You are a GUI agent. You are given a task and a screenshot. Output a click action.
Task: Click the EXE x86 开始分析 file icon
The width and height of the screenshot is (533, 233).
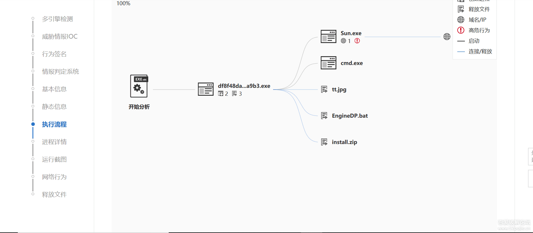tap(139, 86)
